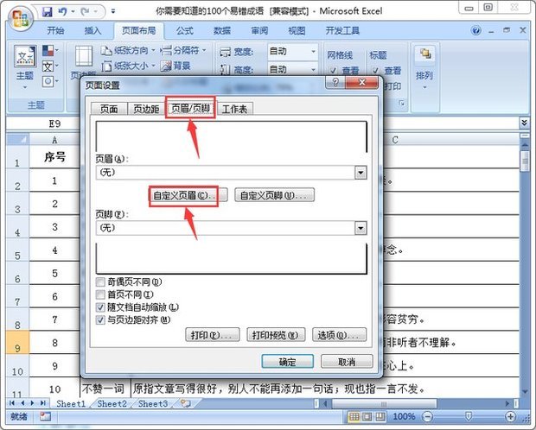
Task: Open the Insert (插入) ribbon tab
Action: coord(93,31)
